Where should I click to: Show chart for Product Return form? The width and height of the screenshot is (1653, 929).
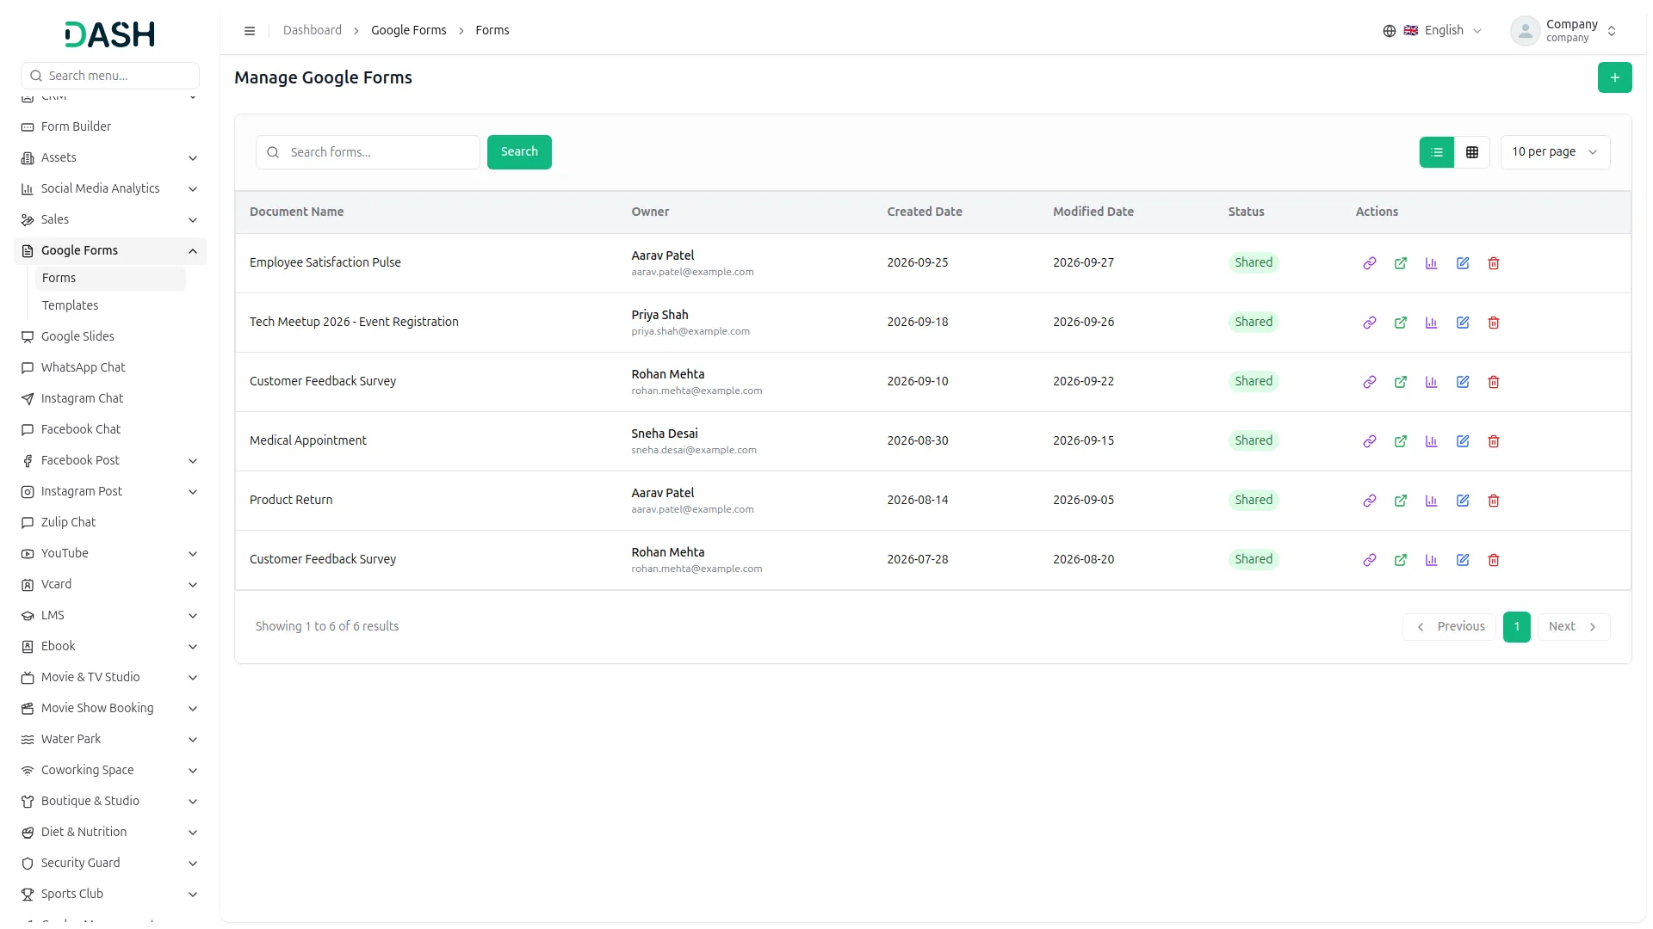pyautogui.click(x=1431, y=501)
